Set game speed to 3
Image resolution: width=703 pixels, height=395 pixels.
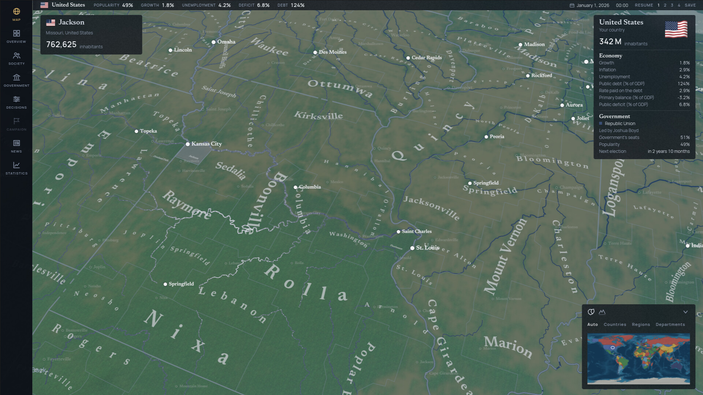coord(672,5)
